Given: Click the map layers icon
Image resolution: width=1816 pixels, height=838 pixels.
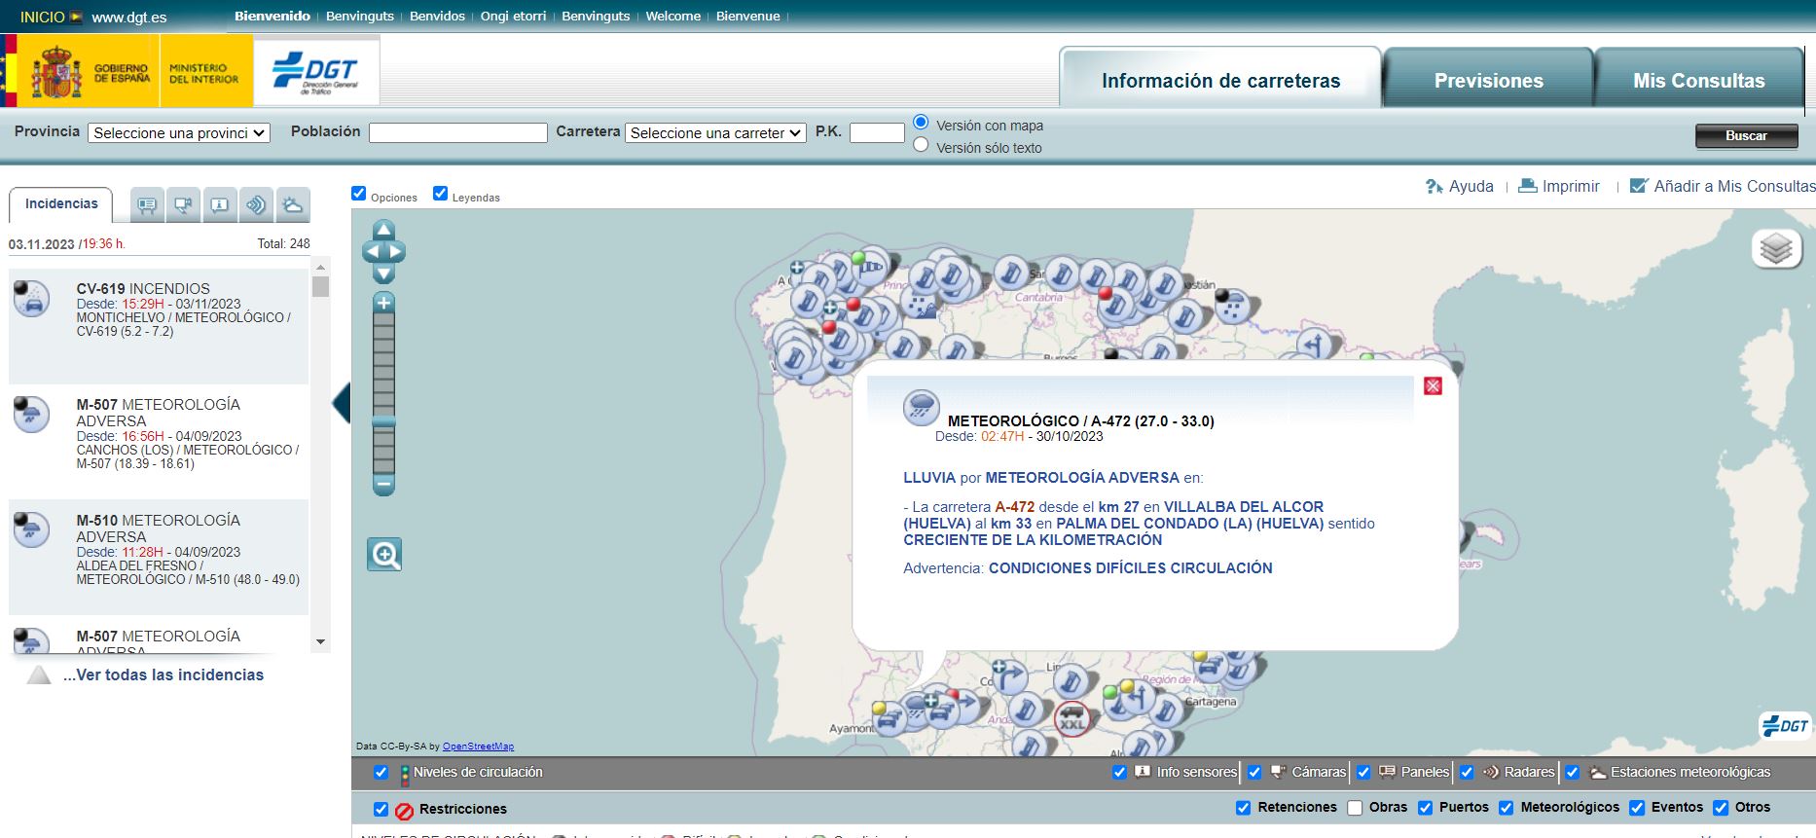Looking at the screenshot, I should tap(1776, 249).
